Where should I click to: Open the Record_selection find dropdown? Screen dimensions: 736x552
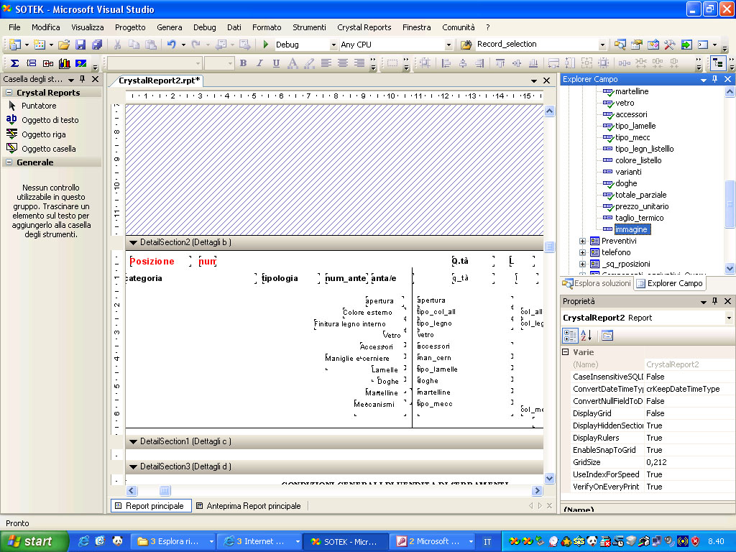tap(602, 45)
